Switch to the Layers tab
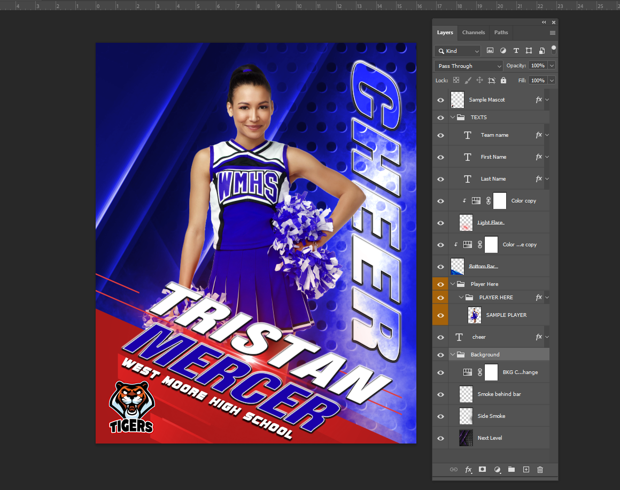Image resolution: width=620 pixels, height=490 pixels. [x=445, y=33]
